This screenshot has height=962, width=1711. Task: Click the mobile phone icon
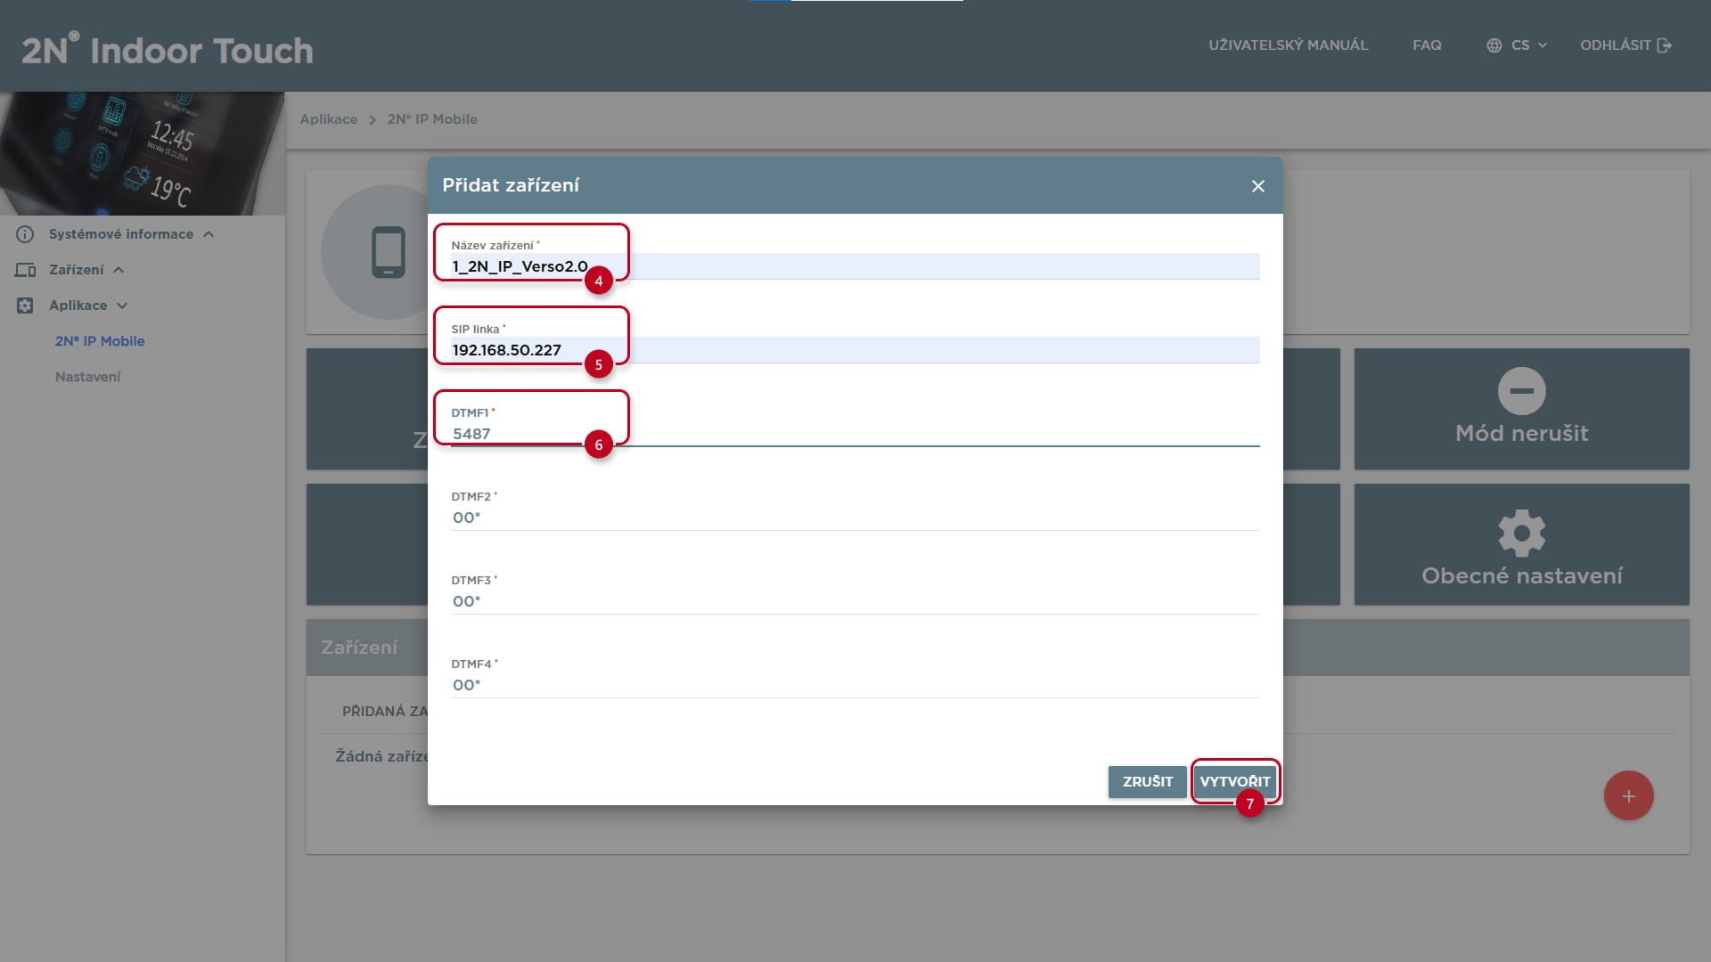point(389,252)
